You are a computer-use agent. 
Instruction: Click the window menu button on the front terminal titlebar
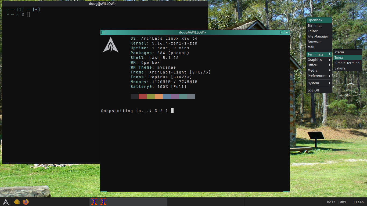pos(103,32)
